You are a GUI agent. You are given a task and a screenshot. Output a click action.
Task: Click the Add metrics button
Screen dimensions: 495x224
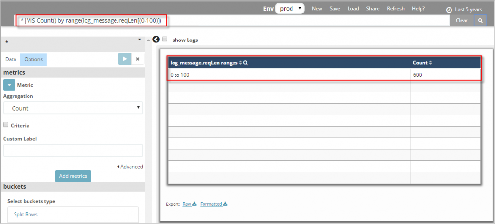click(x=73, y=176)
